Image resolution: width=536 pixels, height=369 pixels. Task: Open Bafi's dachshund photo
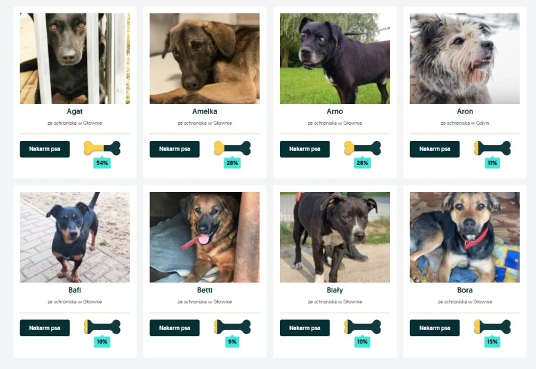pos(75,238)
